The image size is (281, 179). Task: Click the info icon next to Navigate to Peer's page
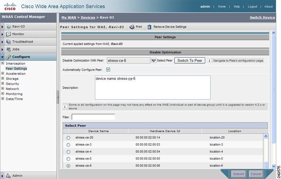click(209, 60)
